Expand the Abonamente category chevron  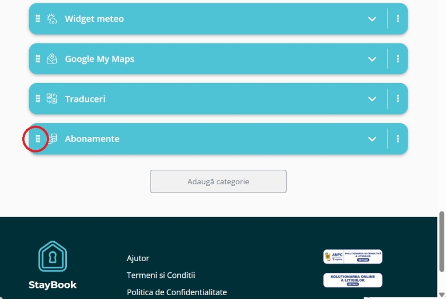point(372,139)
